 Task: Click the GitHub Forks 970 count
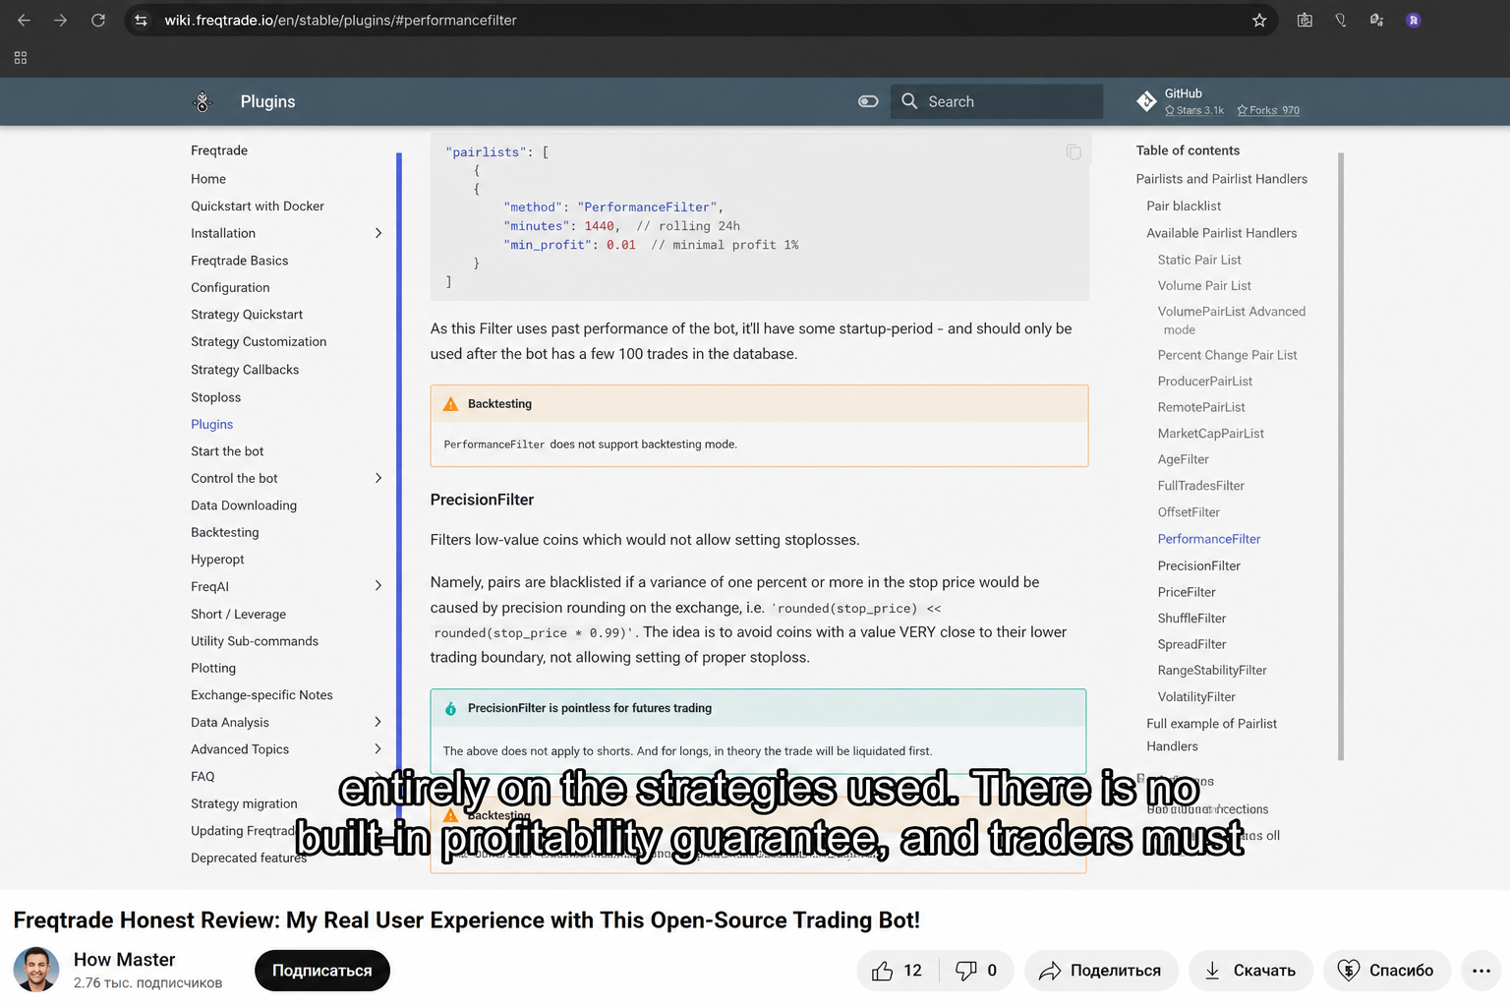1268,110
